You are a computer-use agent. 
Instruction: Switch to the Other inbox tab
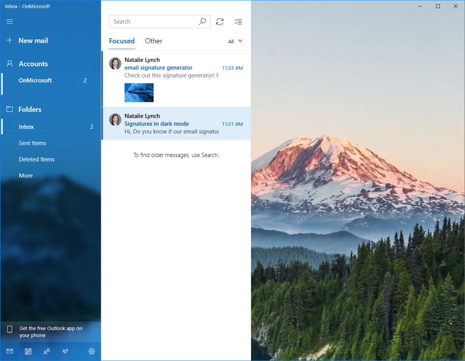[x=153, y=41]
